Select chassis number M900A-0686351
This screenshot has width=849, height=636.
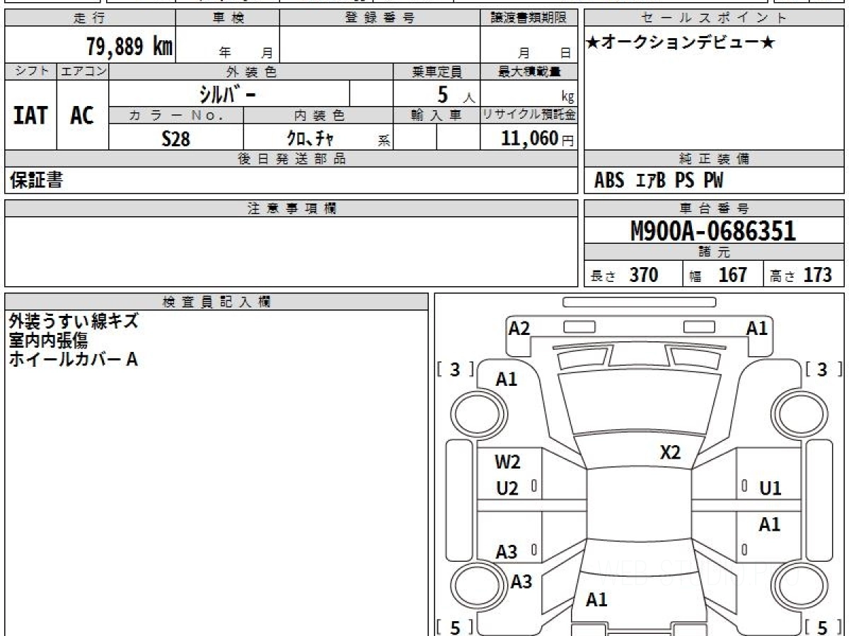(x=713, y=231)
